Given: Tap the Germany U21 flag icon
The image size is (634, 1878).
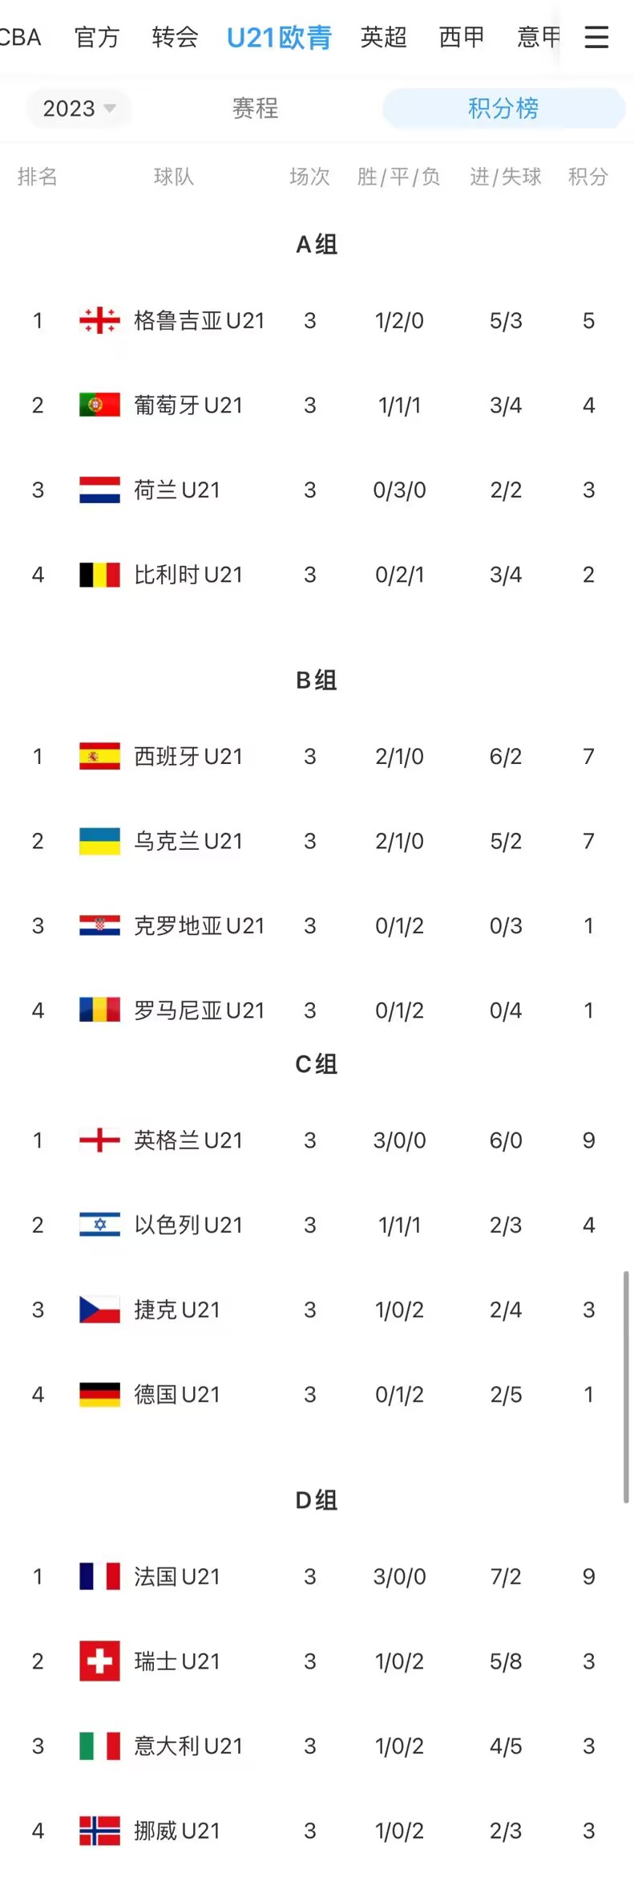Looking at the screenshot, I should pos(99,1395).
